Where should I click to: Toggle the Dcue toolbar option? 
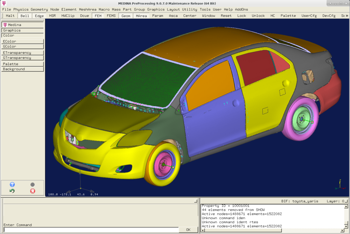pyautogui.click(x=84, y=16)
